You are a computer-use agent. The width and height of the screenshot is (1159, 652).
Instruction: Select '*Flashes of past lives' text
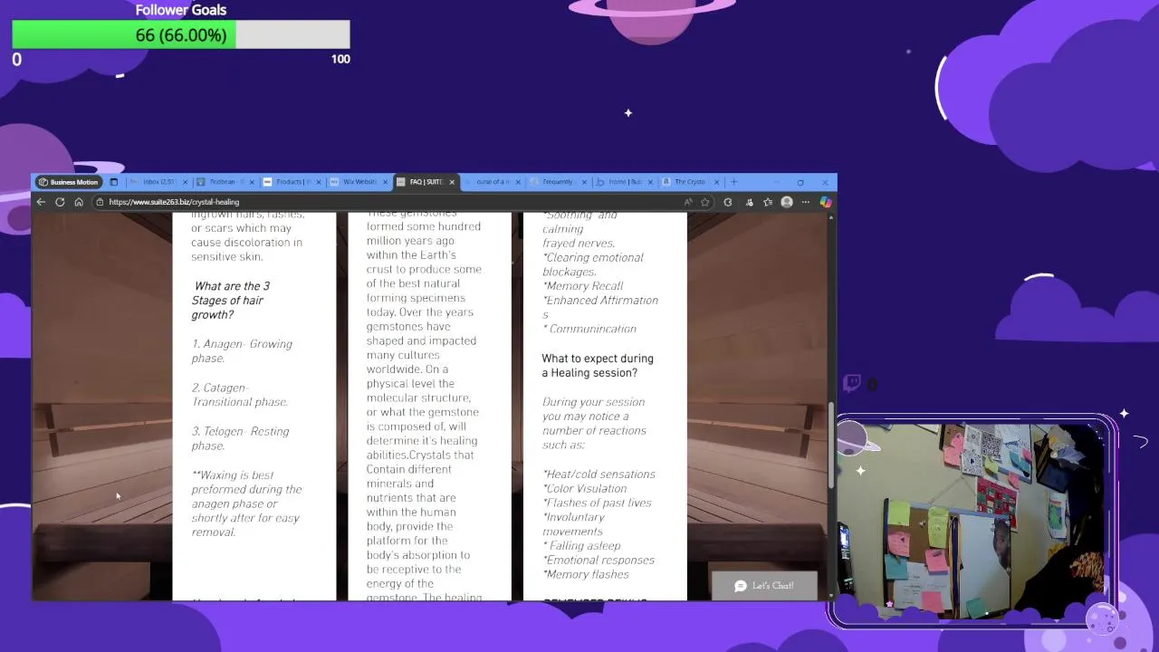pyautogui.click(x=597, y=503)
